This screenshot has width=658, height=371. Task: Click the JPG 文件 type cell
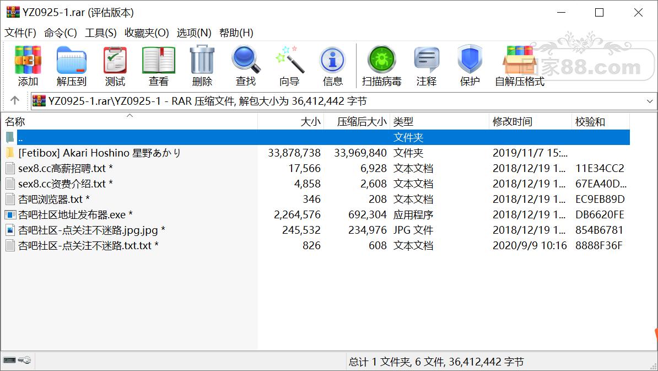coord(413,230)
